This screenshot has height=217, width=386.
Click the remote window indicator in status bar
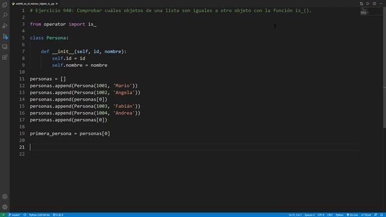(3, 215)
